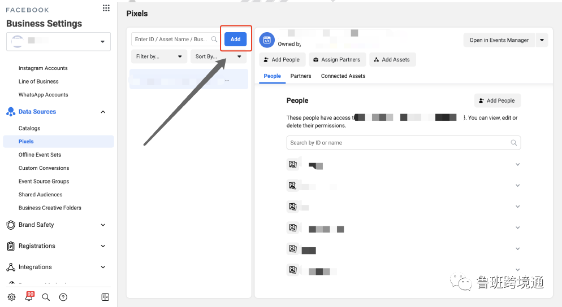This screenshot has height=307, width=562.
Task: Click the Brand Safety shield icon
Action: (x=11, y=225)
